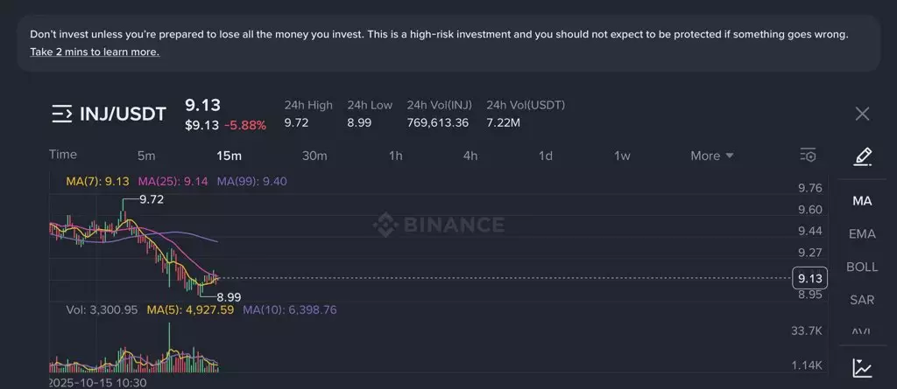Open the INJ/USDT pair list menu icon
This screenshot has height=389, width=897.
[x=61, y=114]
